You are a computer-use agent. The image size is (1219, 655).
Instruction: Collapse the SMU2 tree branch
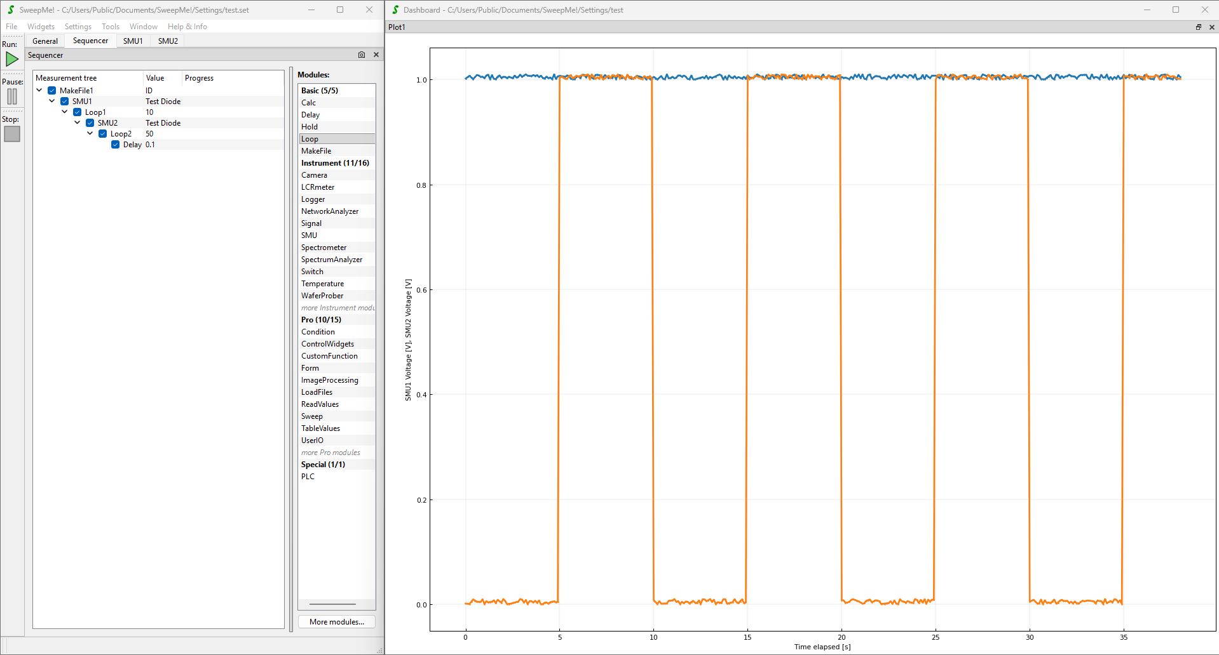tap(78, 123)
